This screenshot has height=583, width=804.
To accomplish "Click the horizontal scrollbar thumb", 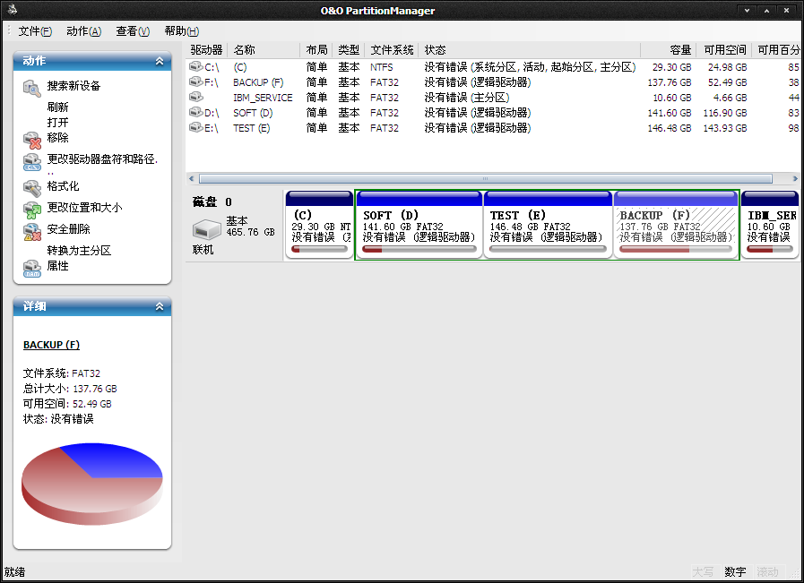I will click(x=485, y=179).
